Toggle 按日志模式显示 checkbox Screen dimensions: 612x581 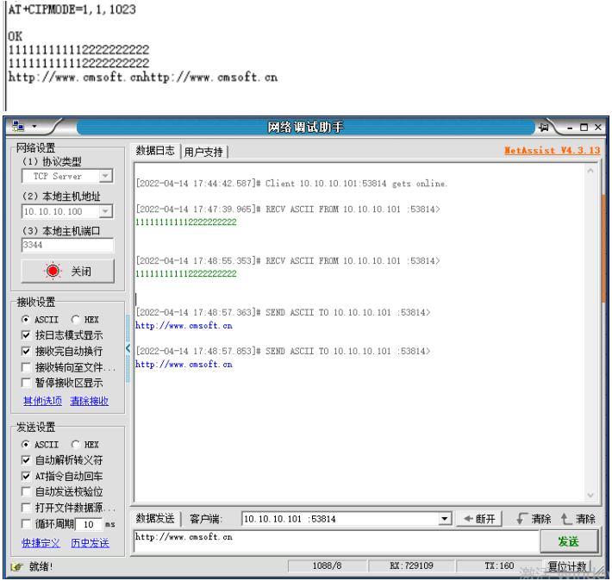(26, 335)
